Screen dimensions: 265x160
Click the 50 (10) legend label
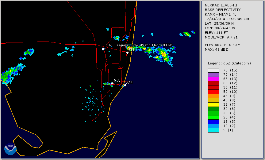pos(230,92)
